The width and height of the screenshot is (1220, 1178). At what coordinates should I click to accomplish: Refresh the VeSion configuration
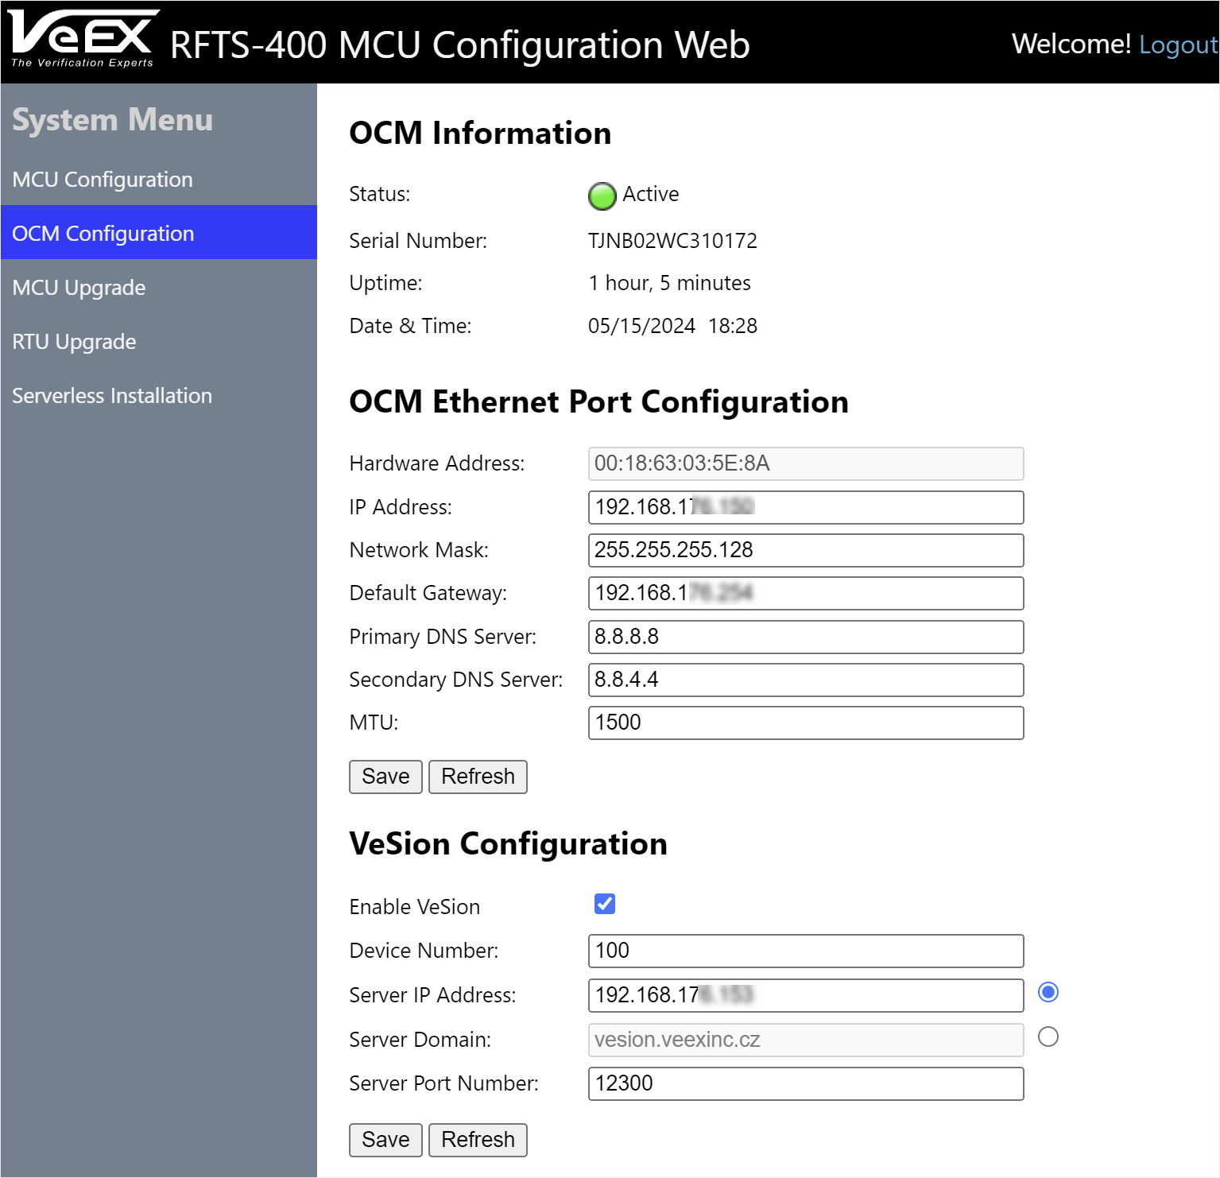478,1140
